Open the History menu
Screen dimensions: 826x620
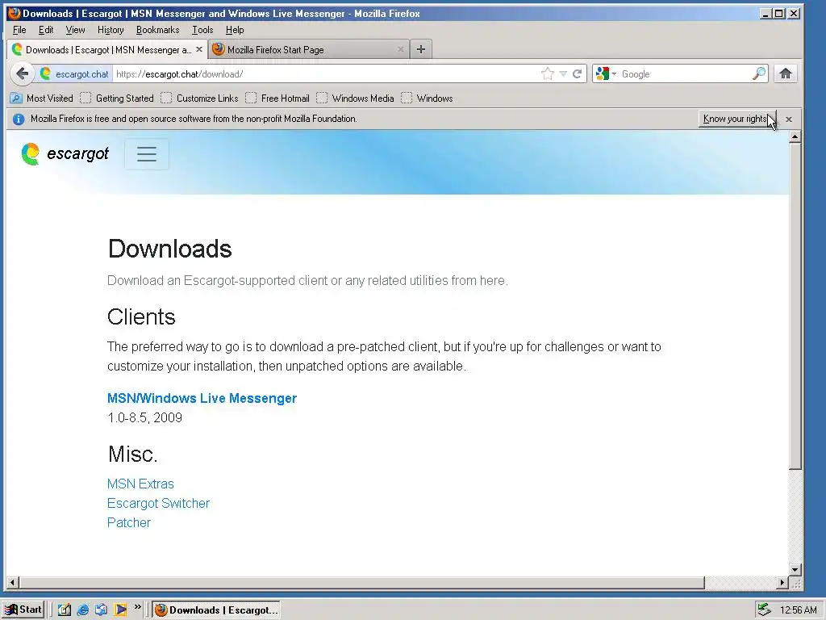pyautogui.click(x=111, y=30)
